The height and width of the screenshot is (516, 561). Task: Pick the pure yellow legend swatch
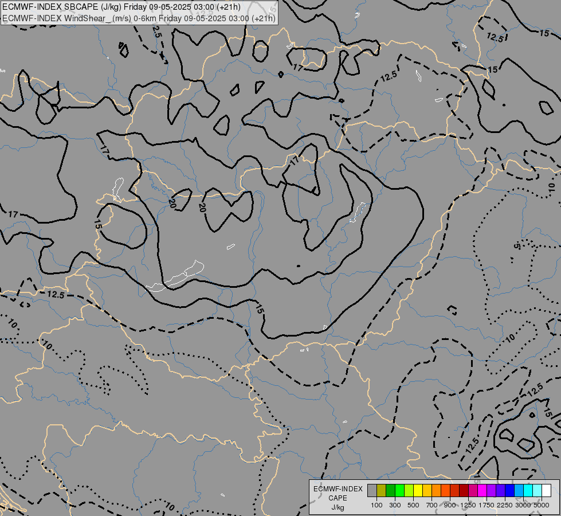[x=418, y=490]
